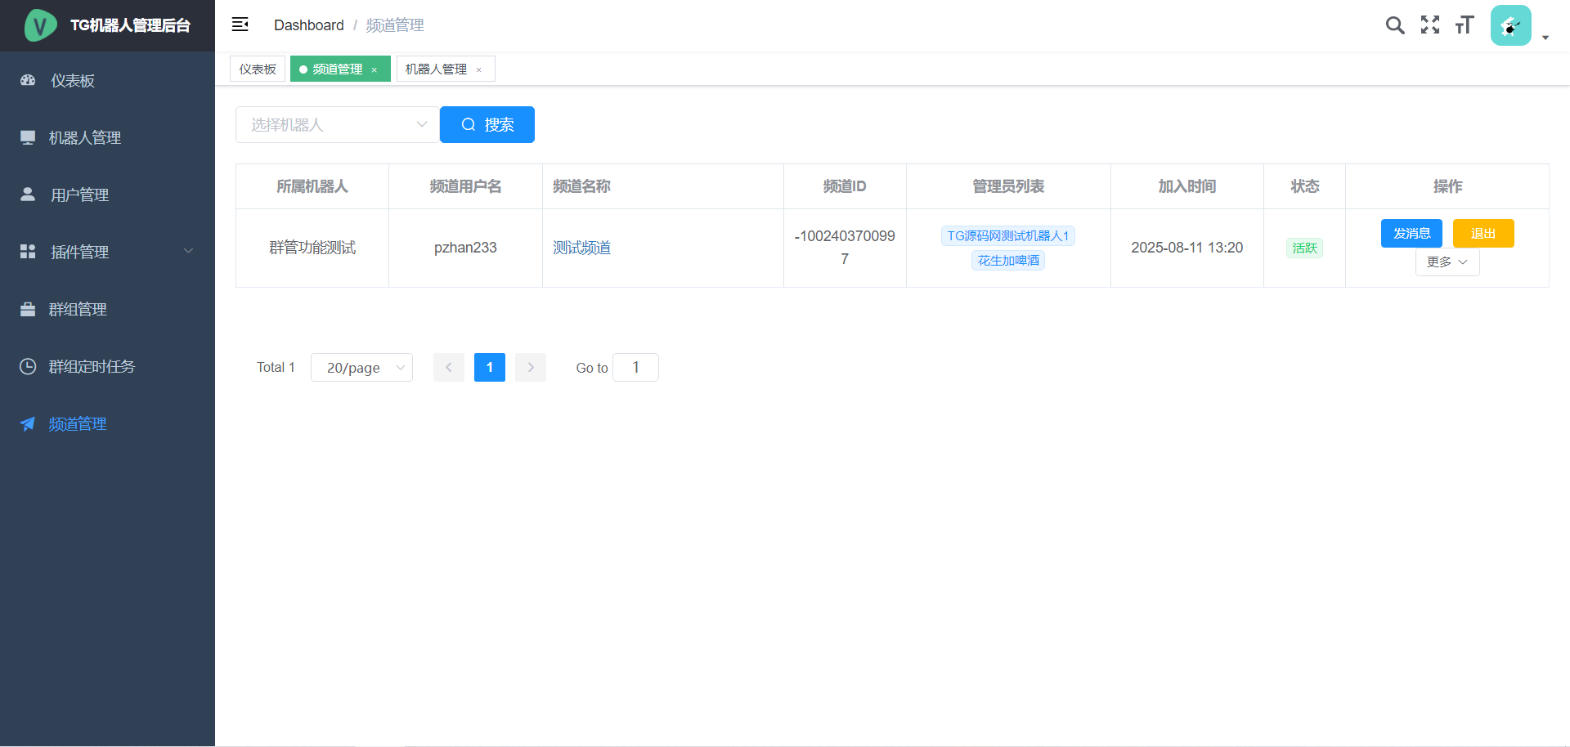Click the orange 退出 button

point(1483,234)
